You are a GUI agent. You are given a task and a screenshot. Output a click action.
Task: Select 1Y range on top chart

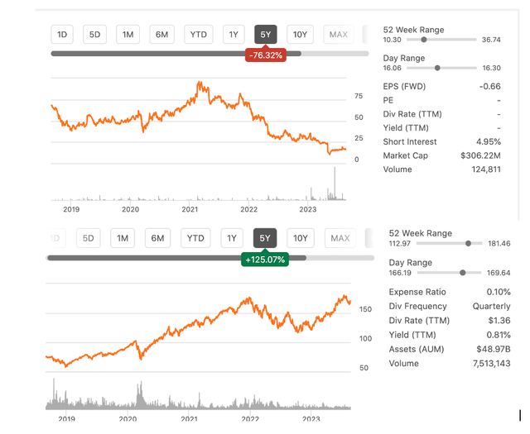tap(234, 34)
